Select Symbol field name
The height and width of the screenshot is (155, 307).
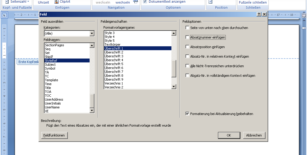67,68
